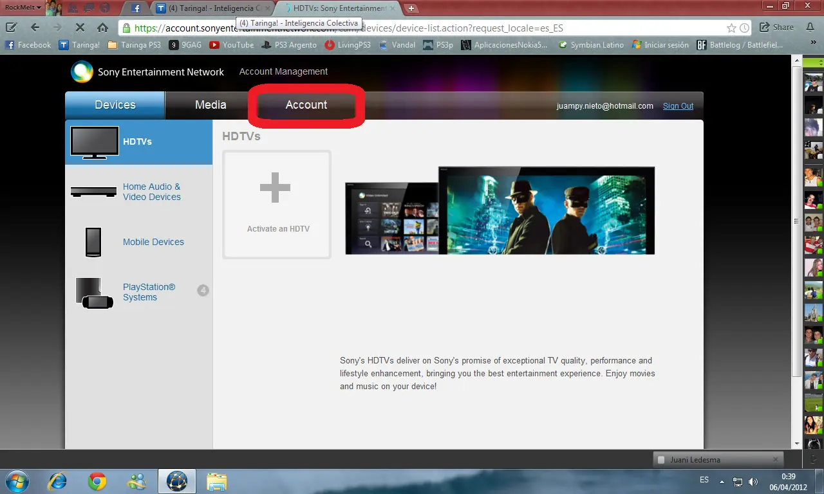The image size is (824, 494).
Task: Open the Taringa! bookmark
Action: point(79,45)
